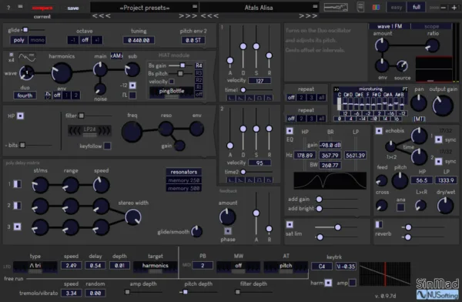Screen dimensions: 462x302
Task: Open the MW off assignment selector
Action: tap(239, 267)
